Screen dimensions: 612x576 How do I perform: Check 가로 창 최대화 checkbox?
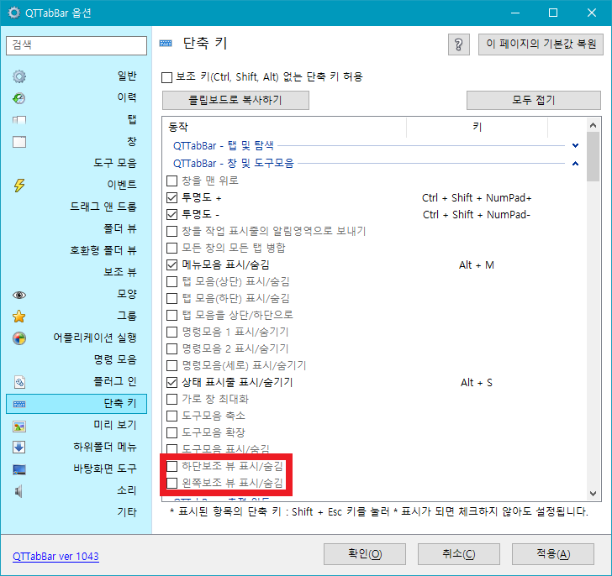[x=171, y=399]
